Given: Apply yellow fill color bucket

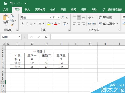Looking at the screenshot, I should (49, 24).
